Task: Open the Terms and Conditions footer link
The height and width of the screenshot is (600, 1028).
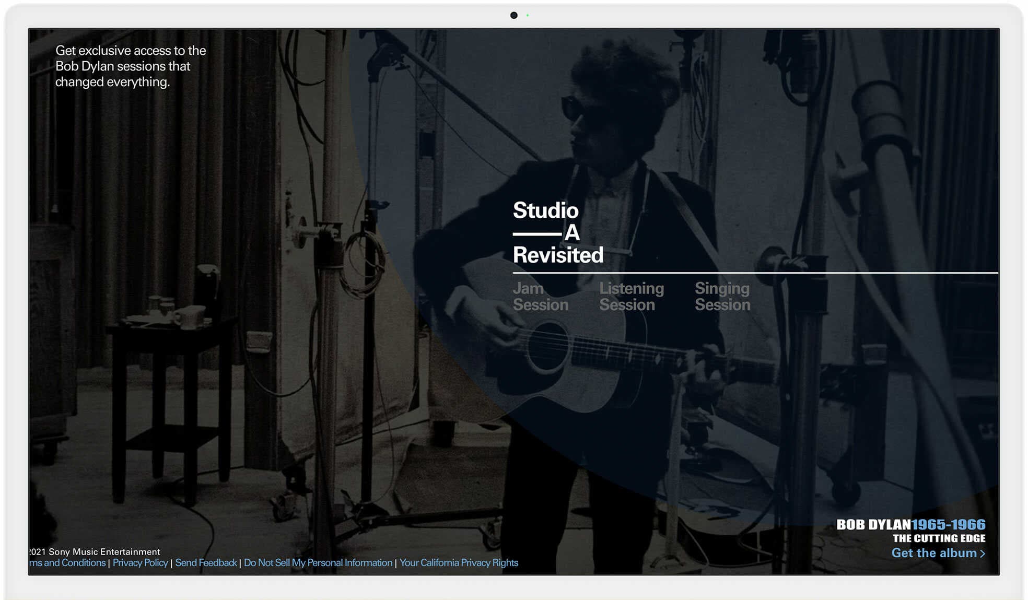Action: [x=67, y=563]
